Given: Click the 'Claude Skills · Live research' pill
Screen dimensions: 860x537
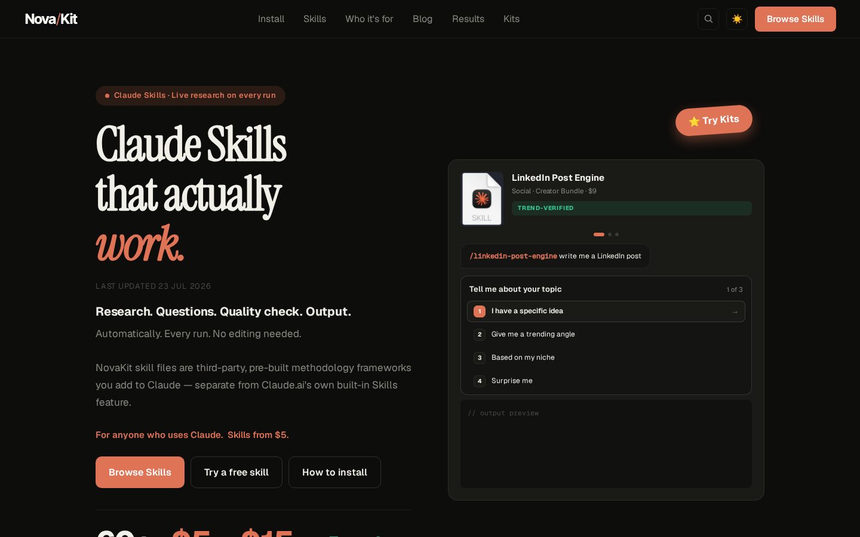Looking at the screenshot, I should (191, 95).
